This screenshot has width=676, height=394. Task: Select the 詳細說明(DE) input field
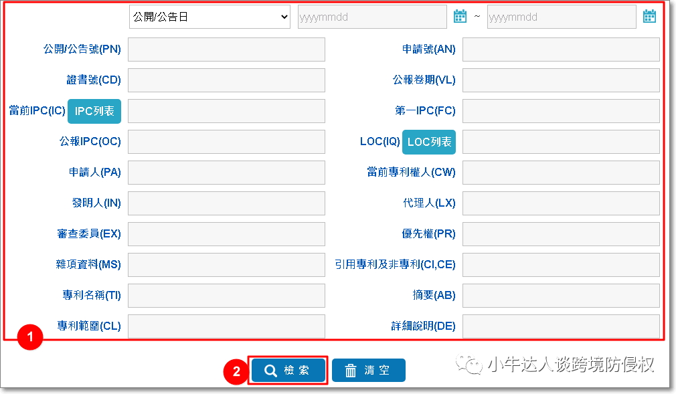[561, 326]
